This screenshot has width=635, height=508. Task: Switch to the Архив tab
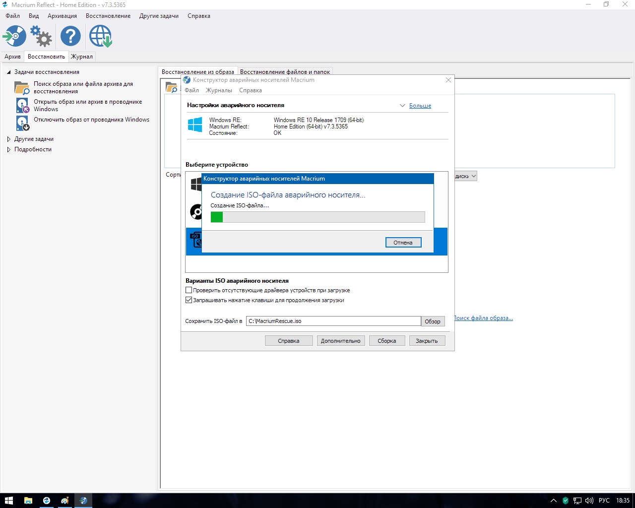[12, 57]
